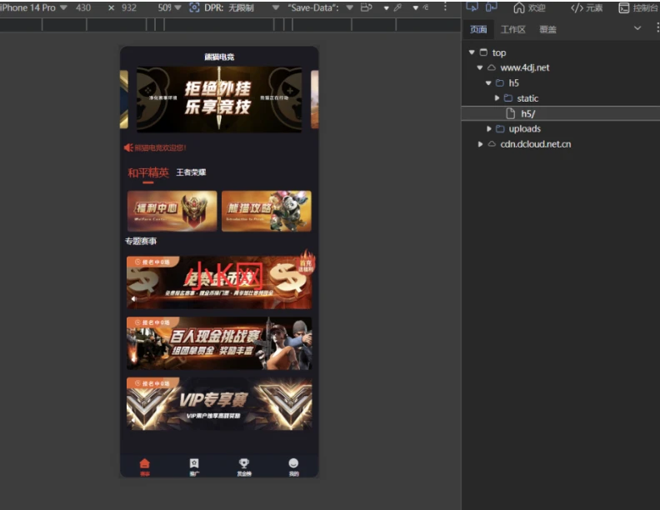Open the 熊猫攻略 card
The width and height of the screenshot is (660, 510).
coord(267,211)
